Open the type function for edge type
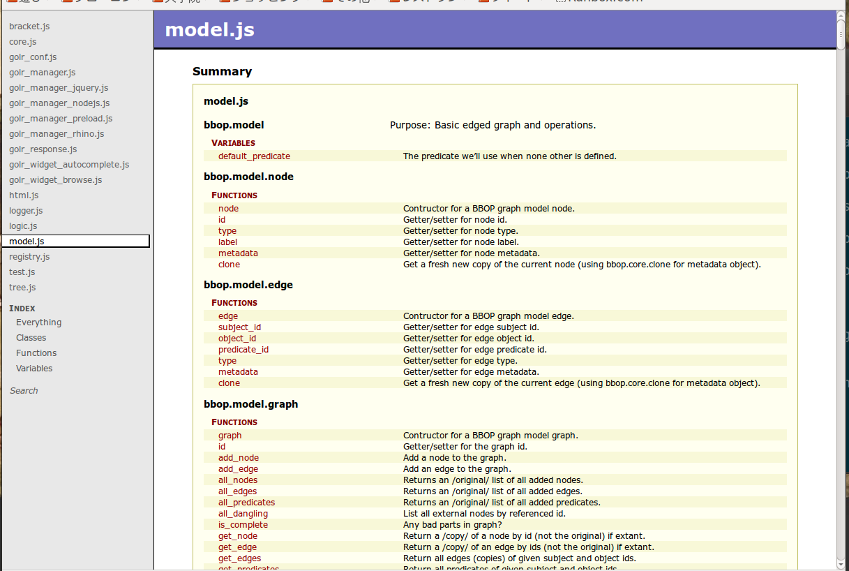The width and height of the screenshot is (849, 571). pos(227,361)
